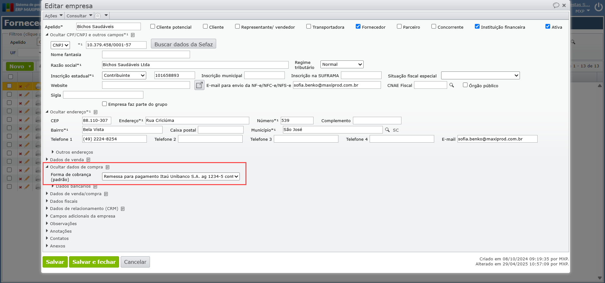Image resolution: width=605 pixels, height=283 pixels.
Task: Click note icon beside Dados de venda/compra
Action: click(x=106, y=194)
